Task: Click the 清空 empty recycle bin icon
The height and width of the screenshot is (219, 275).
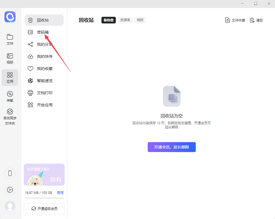Action: click(x=256, y=20)
